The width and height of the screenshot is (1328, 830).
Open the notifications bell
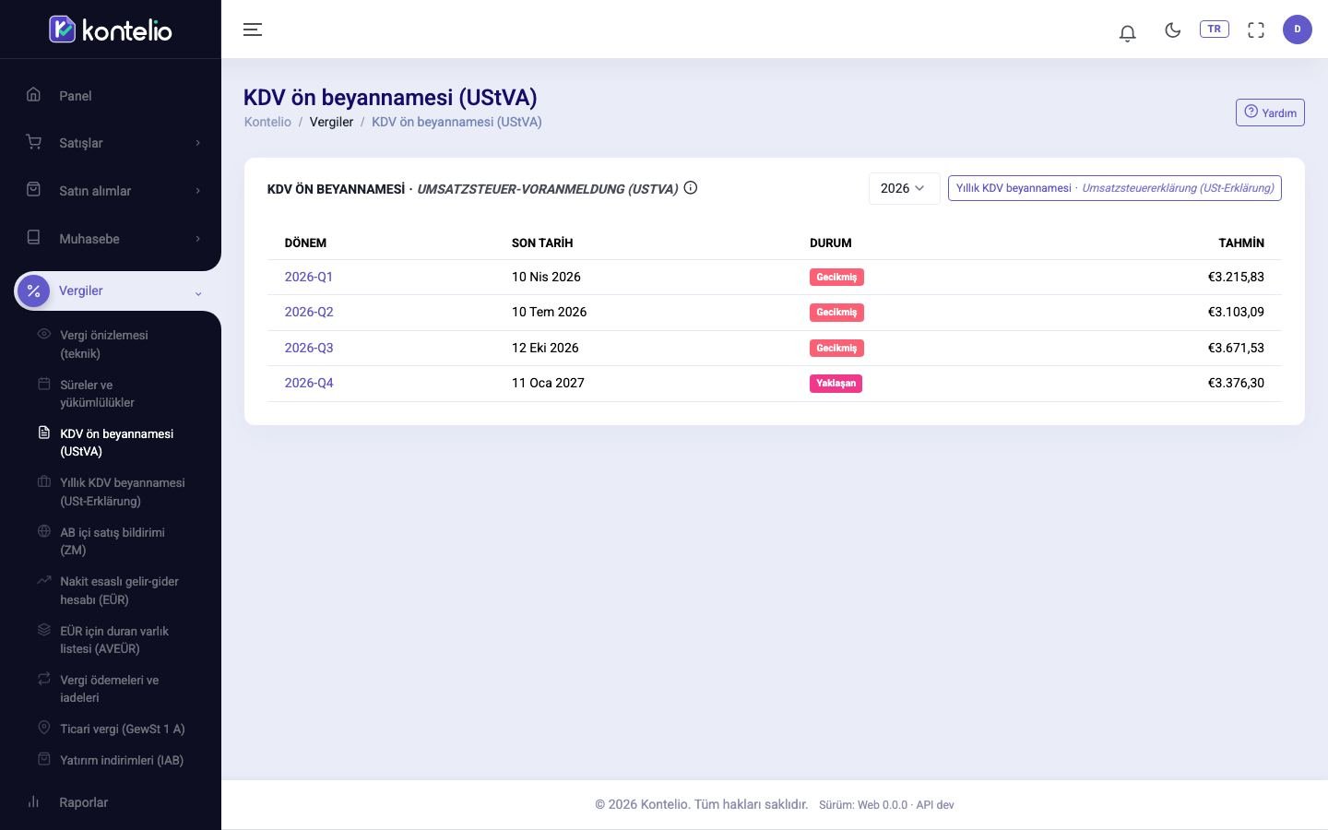[x=1127, y=33]
